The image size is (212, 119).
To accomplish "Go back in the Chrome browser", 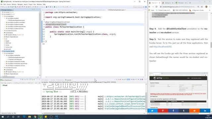I will point(149,7).
